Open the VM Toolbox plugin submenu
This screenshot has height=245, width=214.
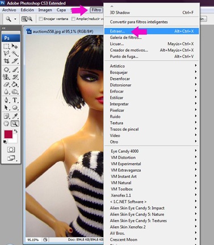pyautogui.click(x=152, y=189)
